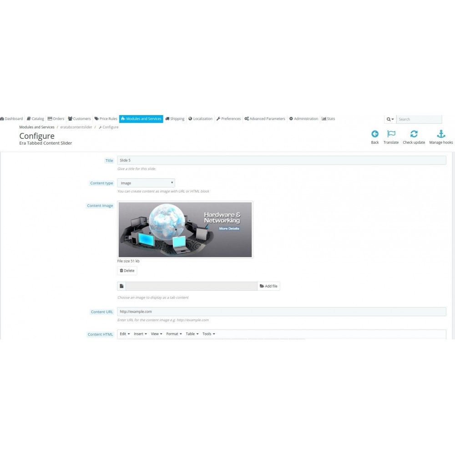Open the editor Tools menu
Viewport: 455px width, 455px height.
[209, 334]
